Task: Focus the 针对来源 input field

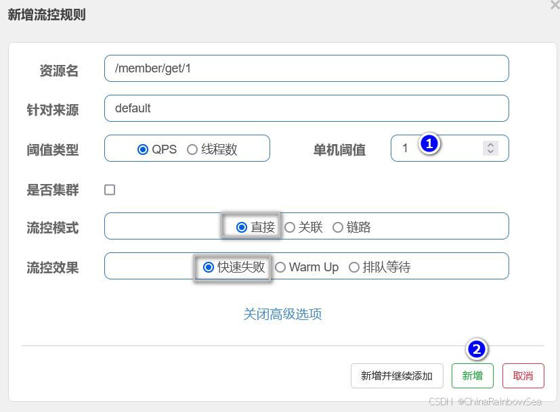Action: pyautogui.click(x=306, y=108)
